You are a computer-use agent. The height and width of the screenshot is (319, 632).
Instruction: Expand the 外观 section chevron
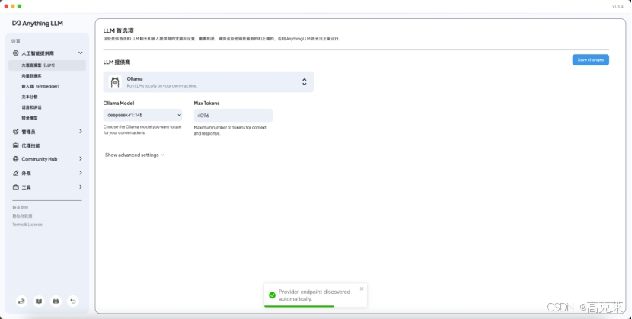click(x=81, y=173)
